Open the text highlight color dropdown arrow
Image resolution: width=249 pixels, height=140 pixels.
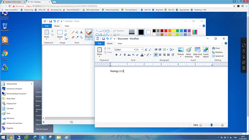tap(151, 55)
